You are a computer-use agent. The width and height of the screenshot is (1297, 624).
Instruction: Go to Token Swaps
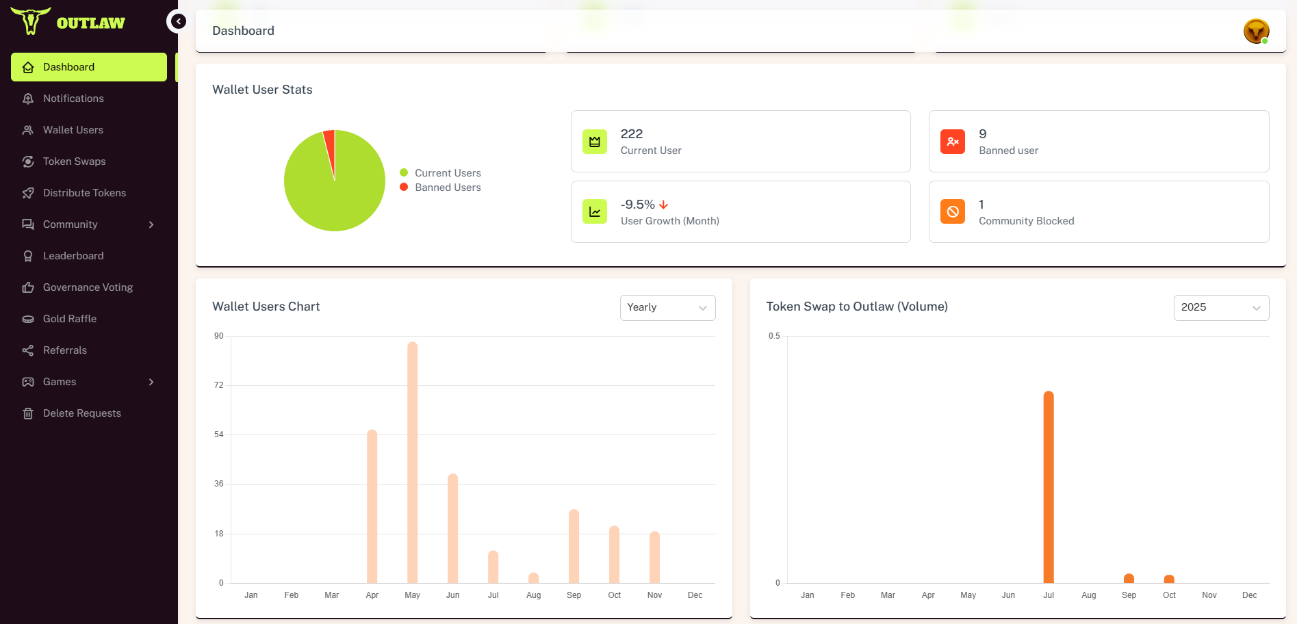pyautogui.click(x=74, y=161)
